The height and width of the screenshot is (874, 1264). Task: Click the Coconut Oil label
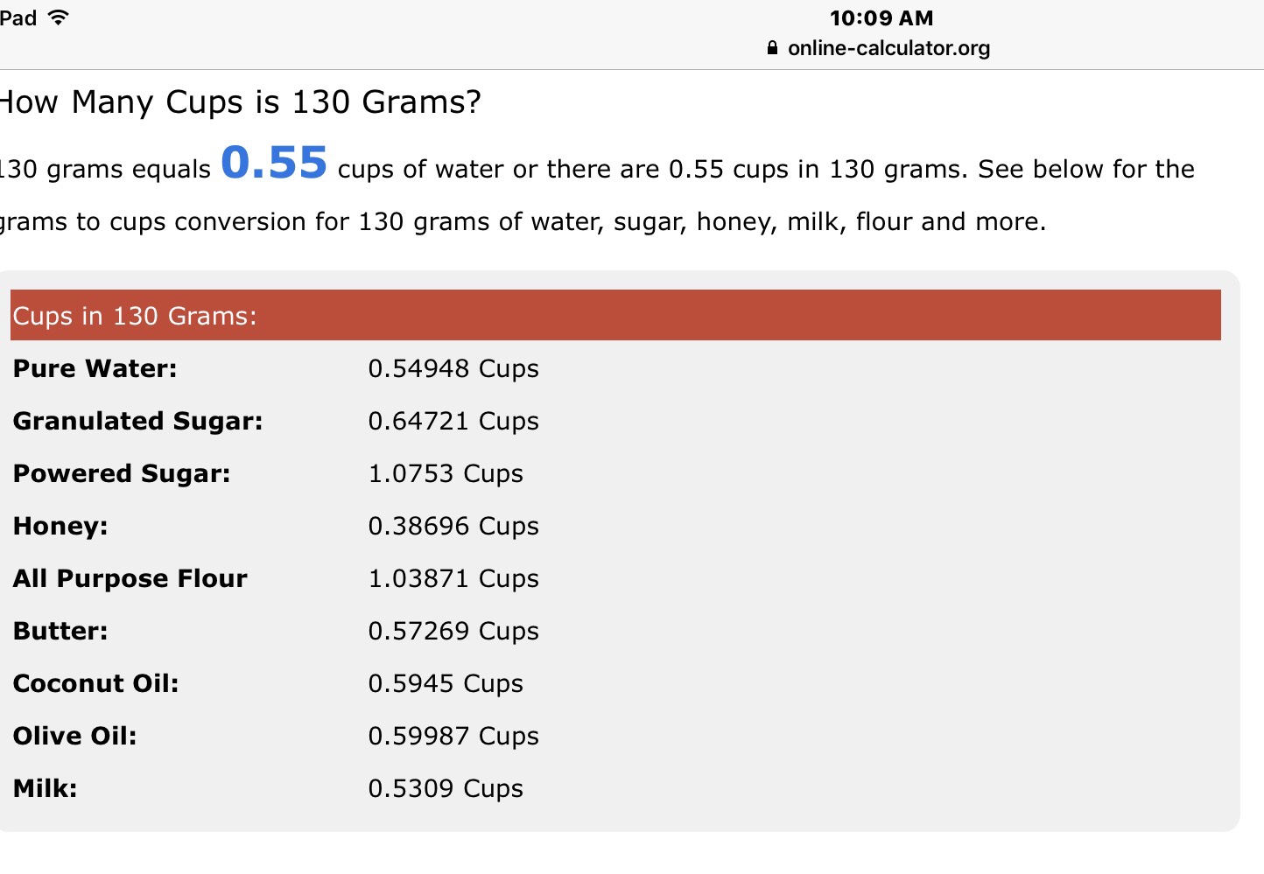click(x=95, y=683)
